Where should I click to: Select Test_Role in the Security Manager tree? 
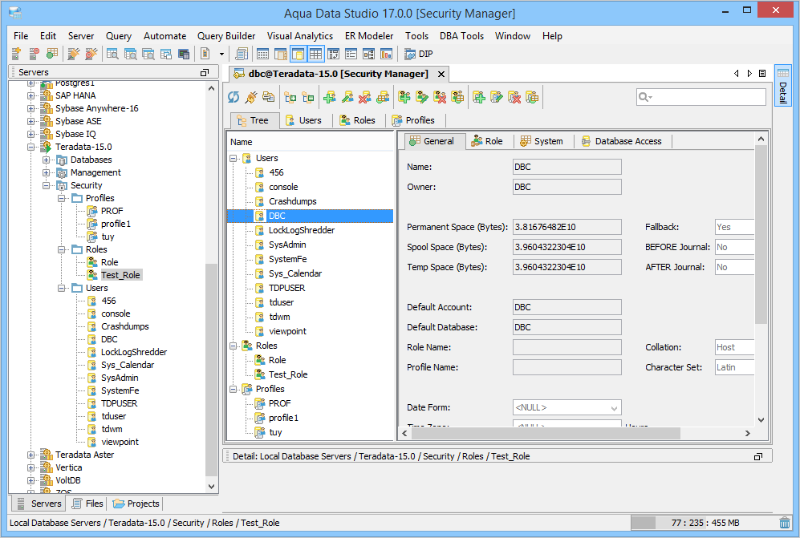288,374
